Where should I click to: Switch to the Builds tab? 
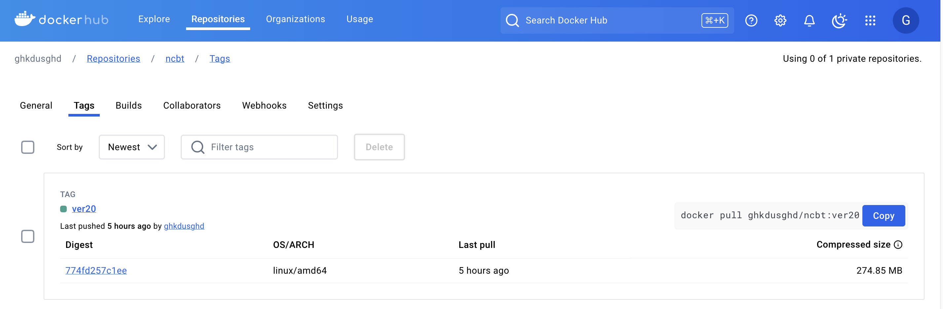[129, 105]
